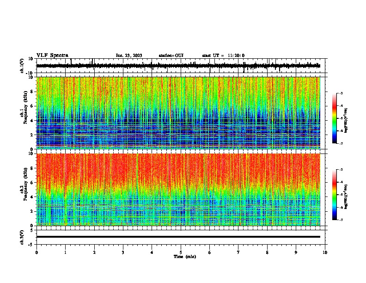The width and height of the screenshot is (366, 283).
Task: Select the date text "Jan. 23, 2023"
Action: (x=129, y=55)
